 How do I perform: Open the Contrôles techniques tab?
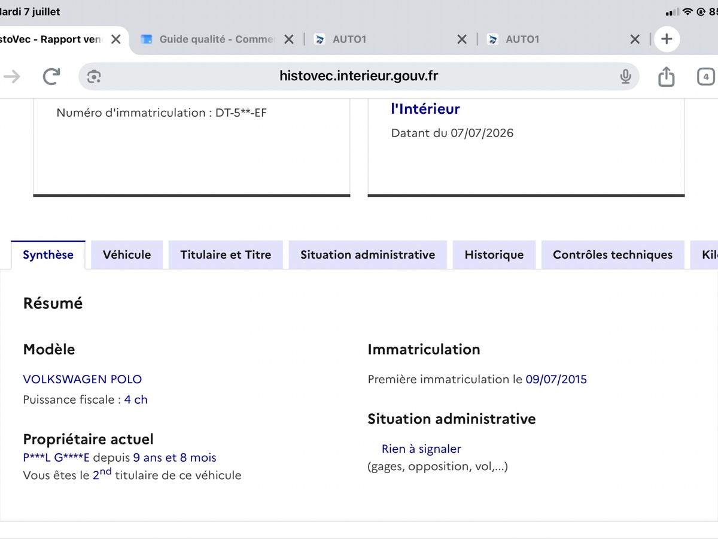coord(613,255)
